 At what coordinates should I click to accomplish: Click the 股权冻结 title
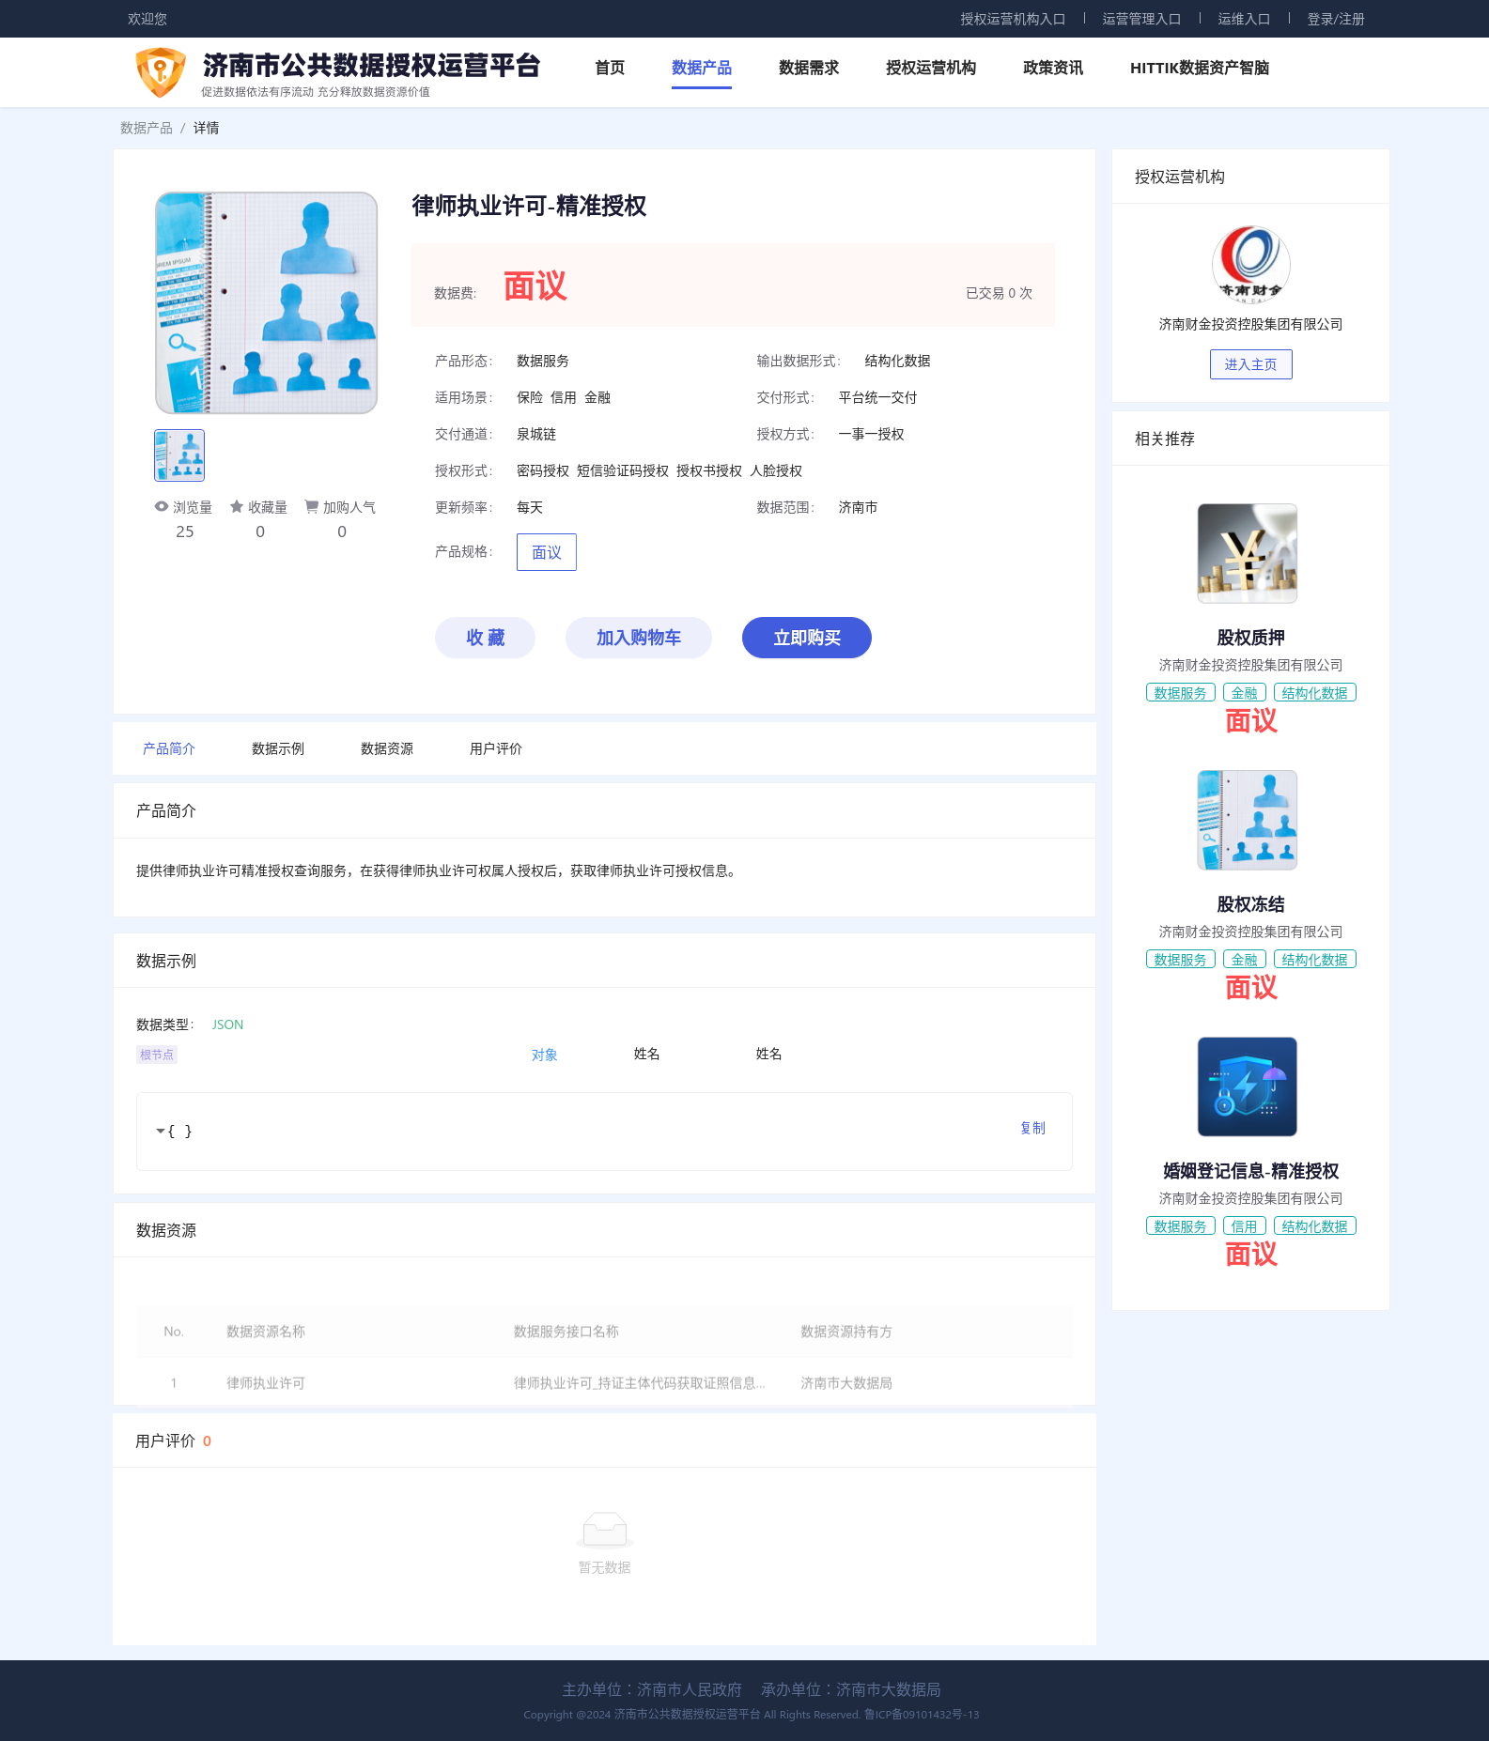click(x=1250, y=904)
